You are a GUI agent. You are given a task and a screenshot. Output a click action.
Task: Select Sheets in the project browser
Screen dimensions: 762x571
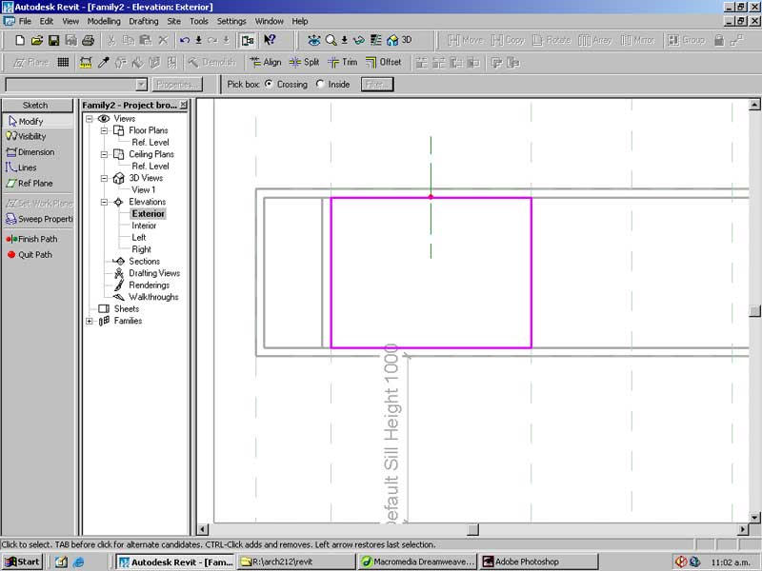[127, 308]
